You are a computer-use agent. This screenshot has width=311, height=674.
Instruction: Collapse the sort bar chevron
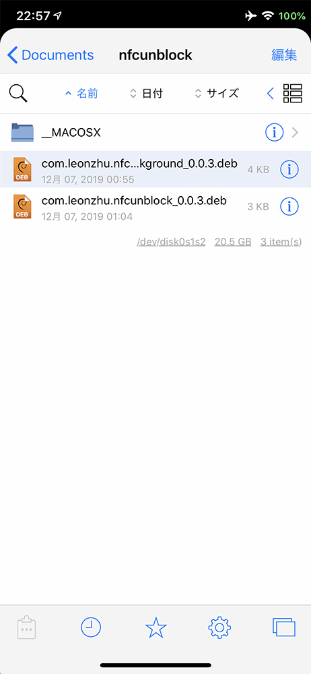click(270, 93)
